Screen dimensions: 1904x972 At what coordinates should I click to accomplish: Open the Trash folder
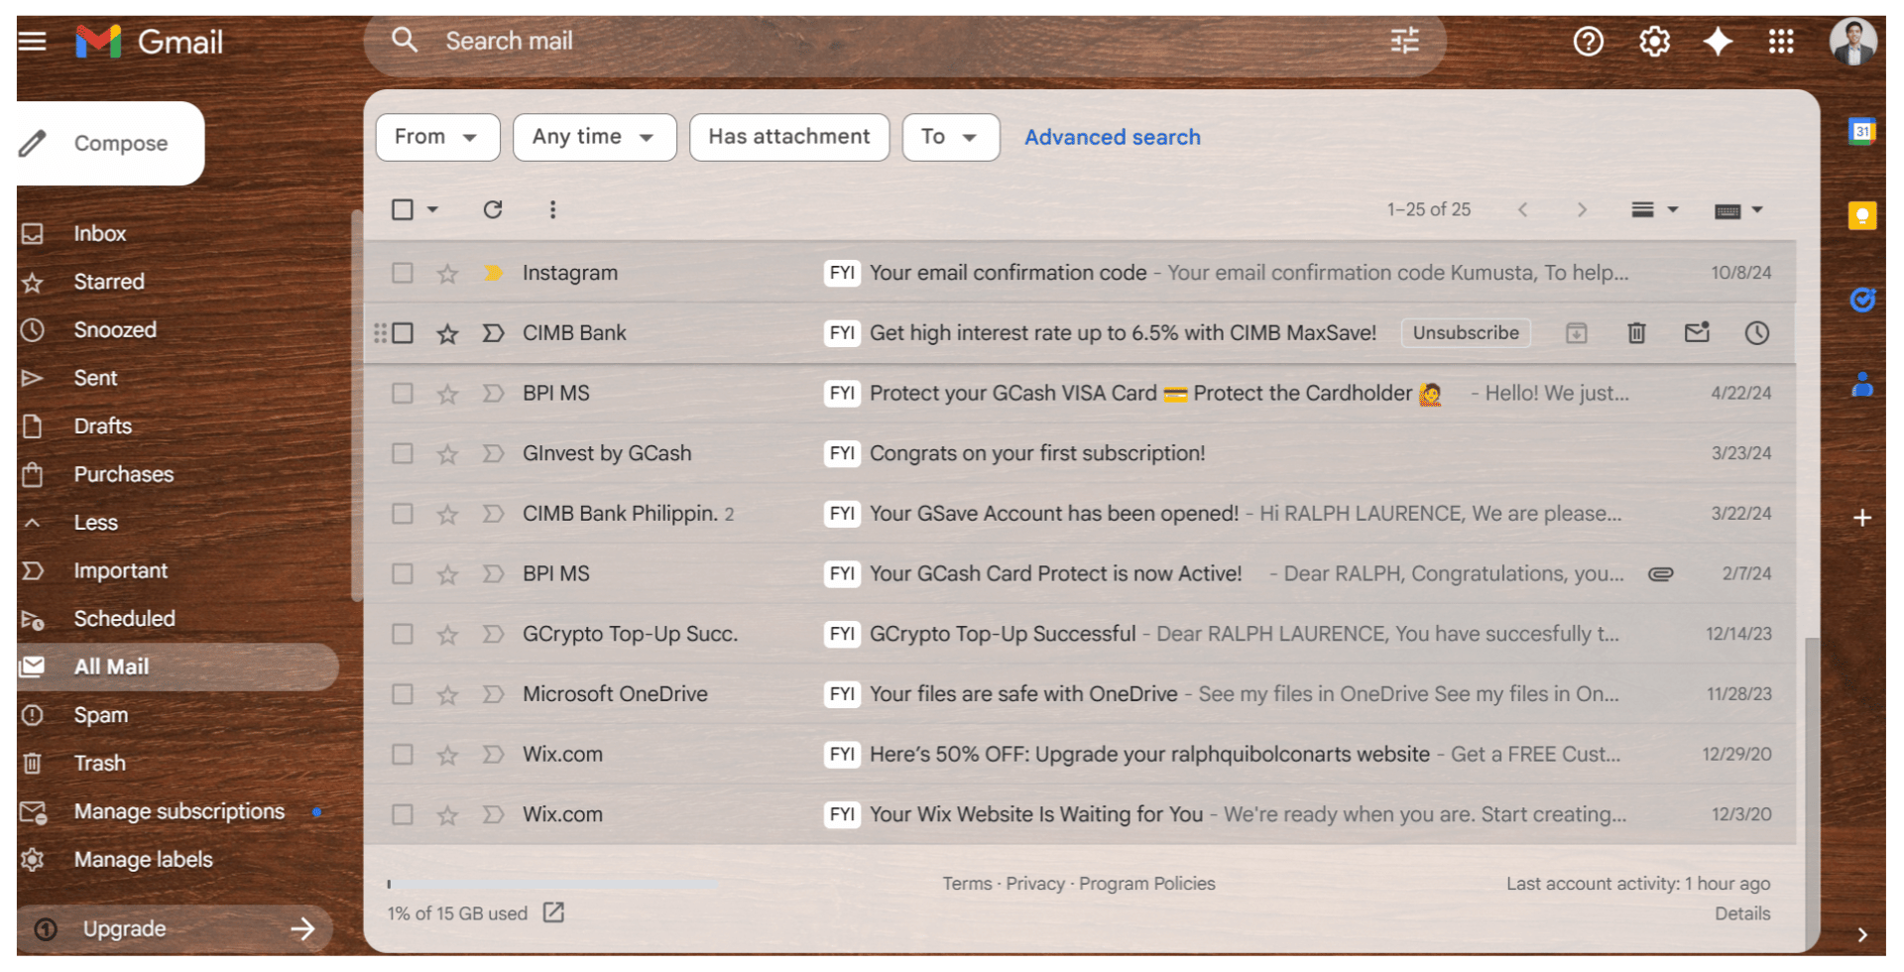tap(99, 764)
